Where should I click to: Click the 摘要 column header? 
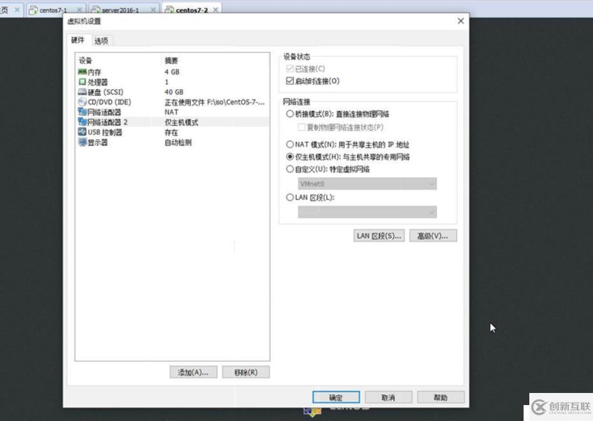(x=171, y=61)
